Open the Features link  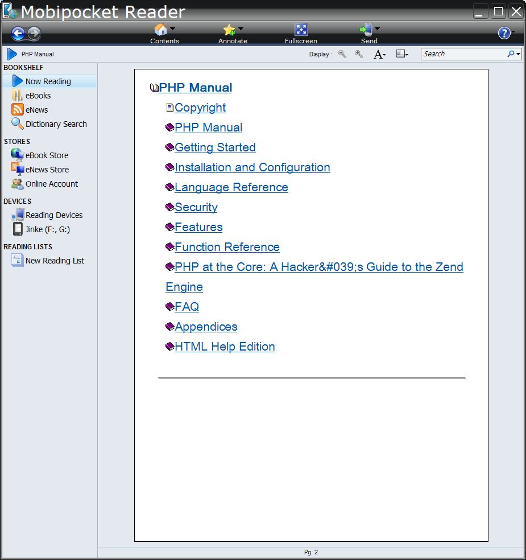(198, 227)
